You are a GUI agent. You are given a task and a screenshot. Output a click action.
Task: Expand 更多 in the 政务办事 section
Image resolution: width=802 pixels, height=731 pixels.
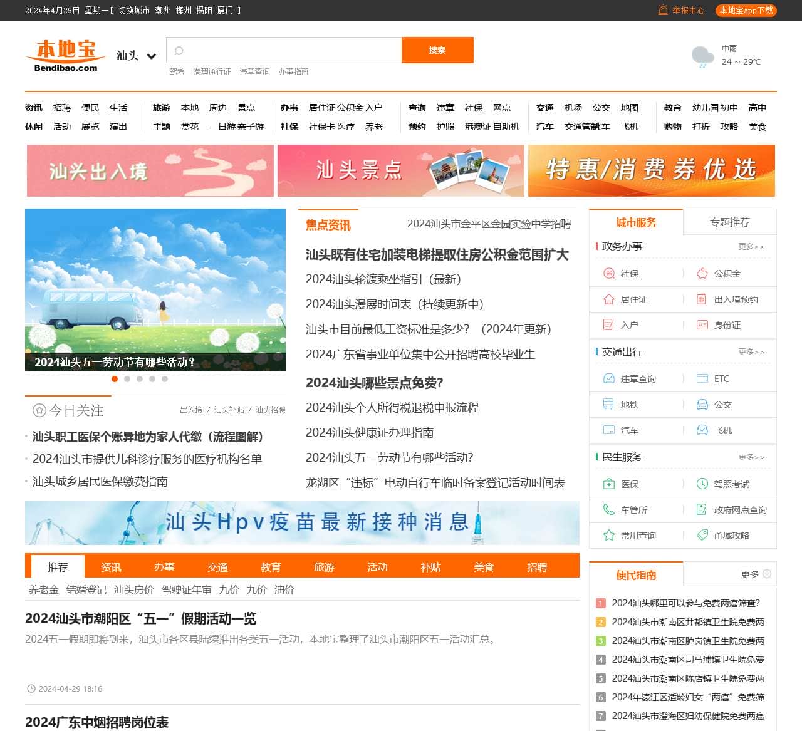(x=751, y=247)
